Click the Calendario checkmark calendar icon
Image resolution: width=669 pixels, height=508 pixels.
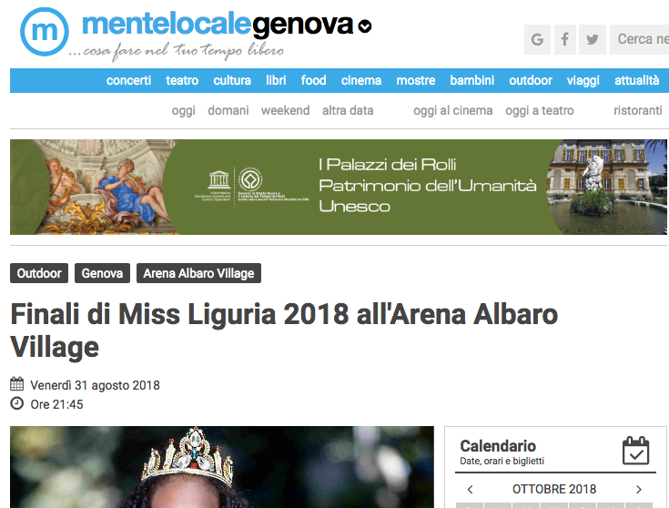[x=635, y=451]
